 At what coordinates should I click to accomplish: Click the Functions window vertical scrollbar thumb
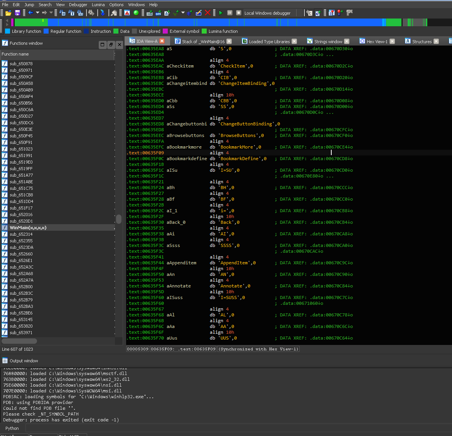pyautogui.click(x=119, y=219)
